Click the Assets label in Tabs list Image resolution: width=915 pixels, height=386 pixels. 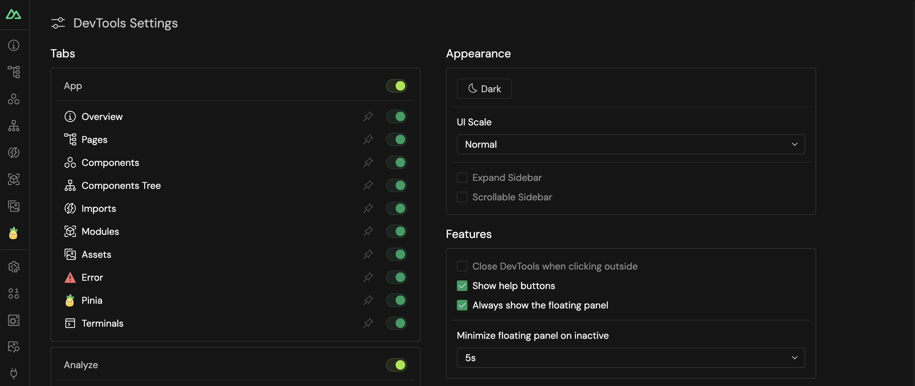(96, 254)
